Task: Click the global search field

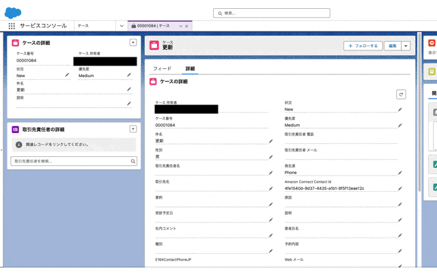Action: (272, 13)
